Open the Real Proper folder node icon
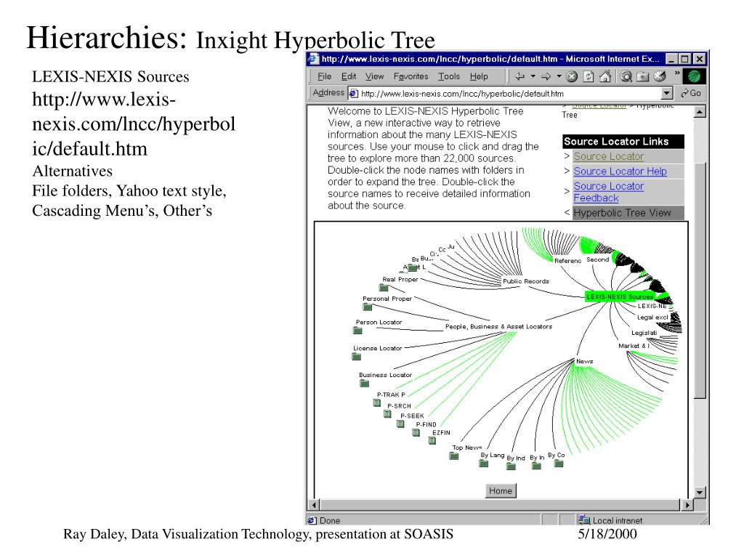The width and height of the screenshot is (744, 558). point(384,288)
